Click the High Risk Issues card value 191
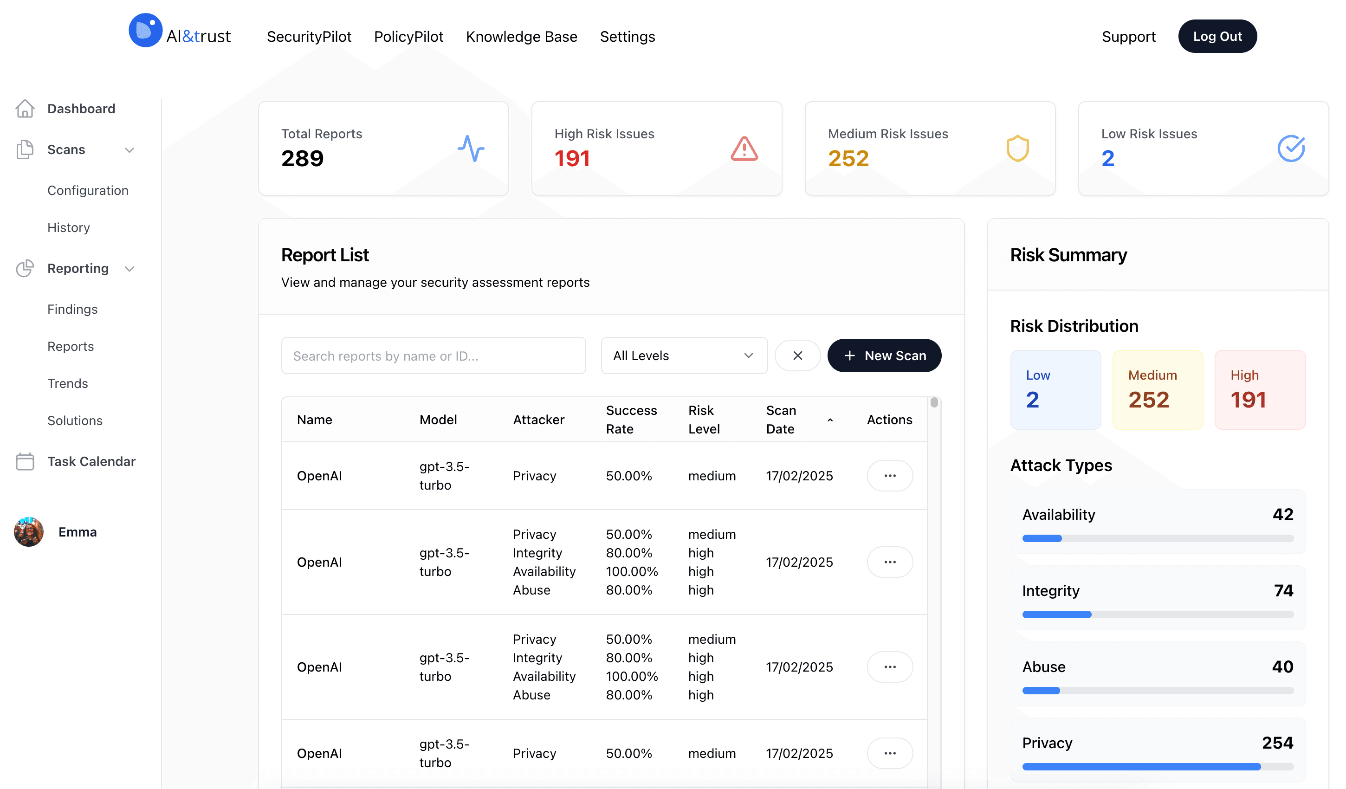 572,159
